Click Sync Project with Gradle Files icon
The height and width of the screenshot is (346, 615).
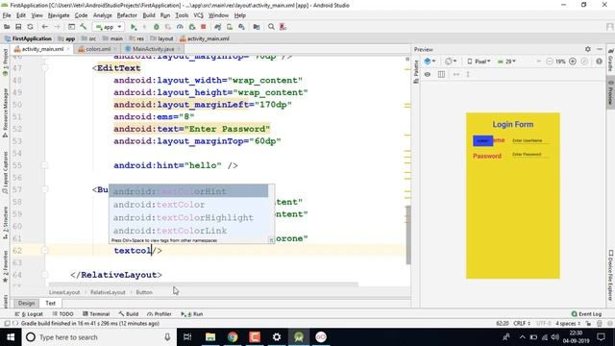pos(218,27)
